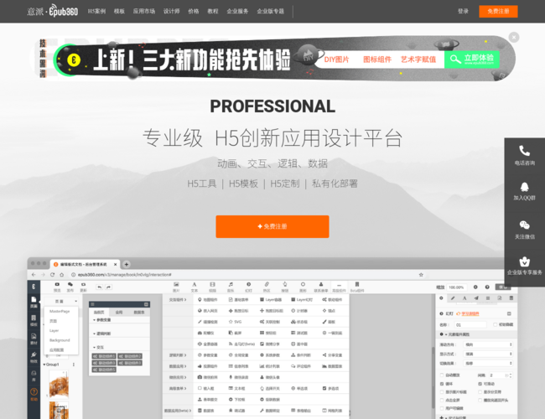The image size is (545, 419).
Task: Open the orange help icon in editor sidebar
Action: click(x=34, y=394)
